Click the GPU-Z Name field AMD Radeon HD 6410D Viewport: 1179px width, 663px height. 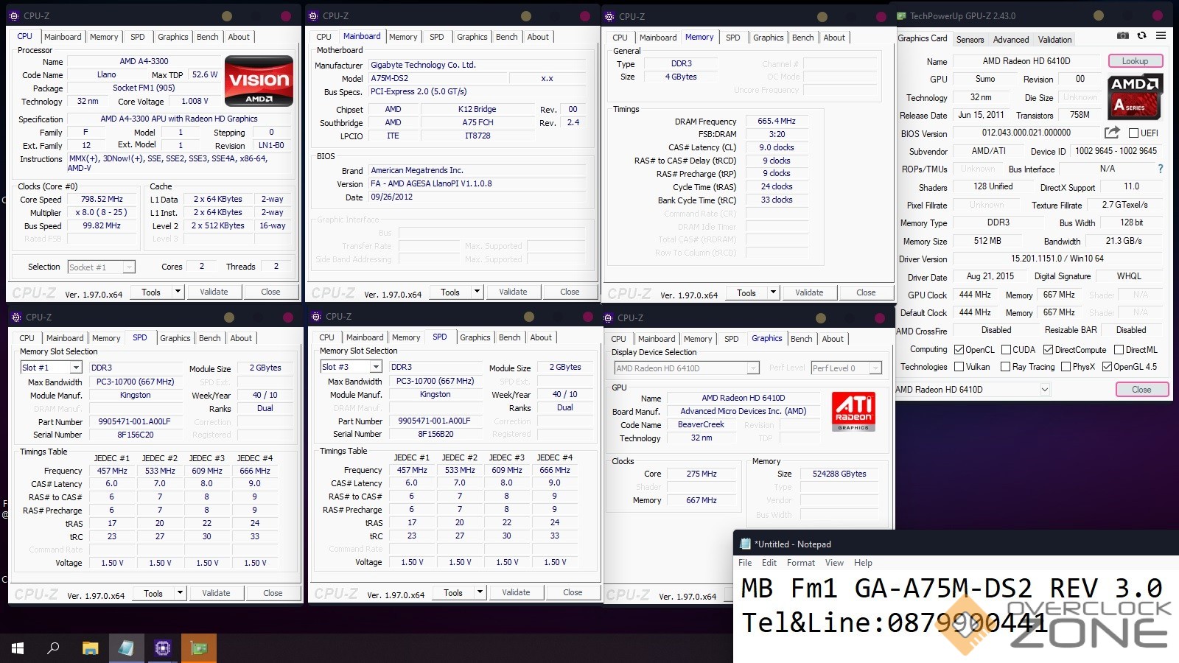click(x=1026, y=61)
